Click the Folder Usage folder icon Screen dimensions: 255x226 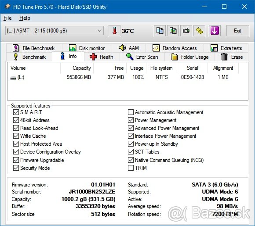tap(175, 57)
